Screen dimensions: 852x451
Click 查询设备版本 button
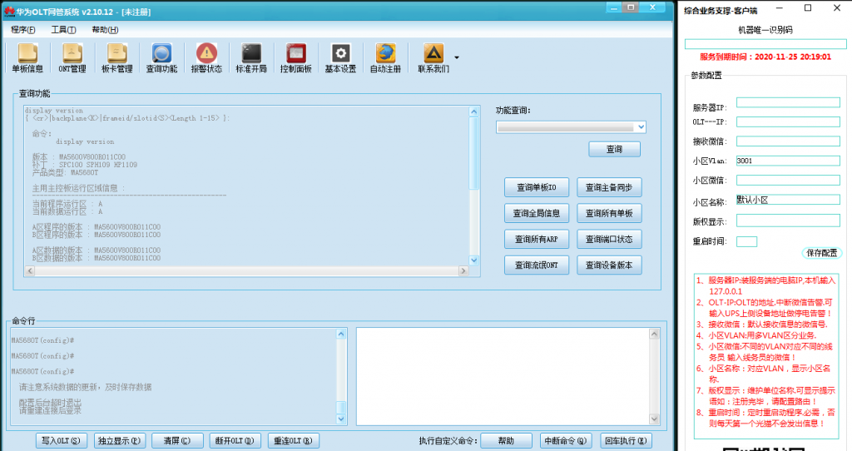609,265
